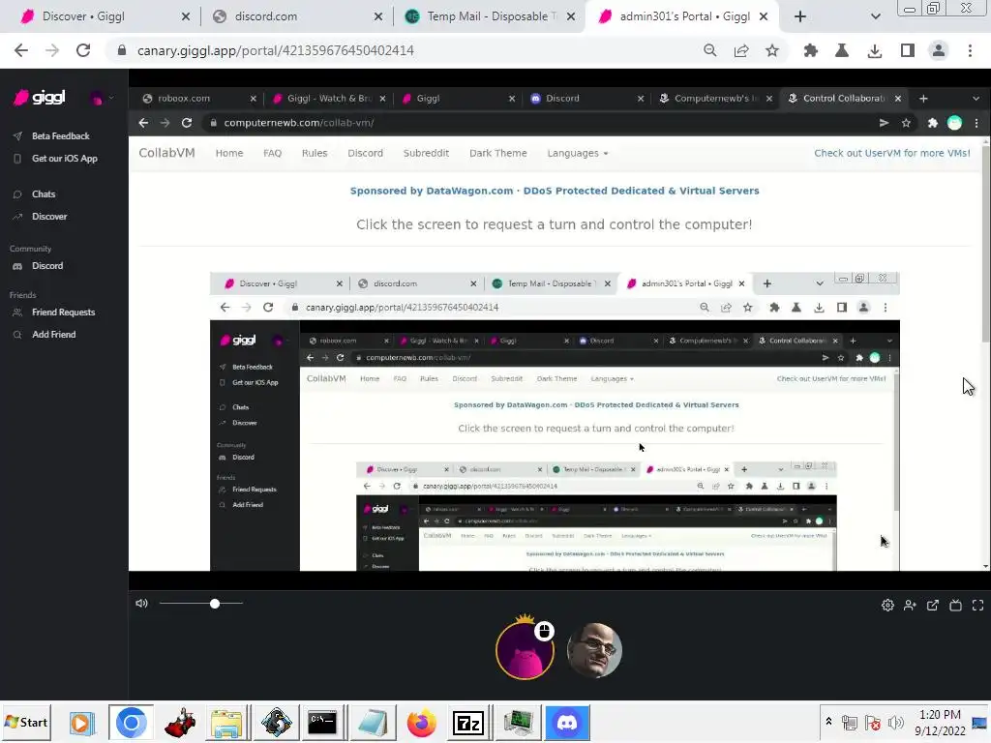Click the zoom magnifier icon in address bar
Screen dimensions: 991x743
(710, 50)
